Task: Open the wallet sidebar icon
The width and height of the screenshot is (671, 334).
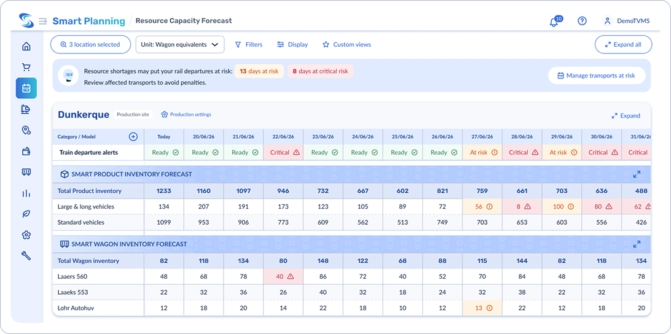Action: (x=26, y=151)
